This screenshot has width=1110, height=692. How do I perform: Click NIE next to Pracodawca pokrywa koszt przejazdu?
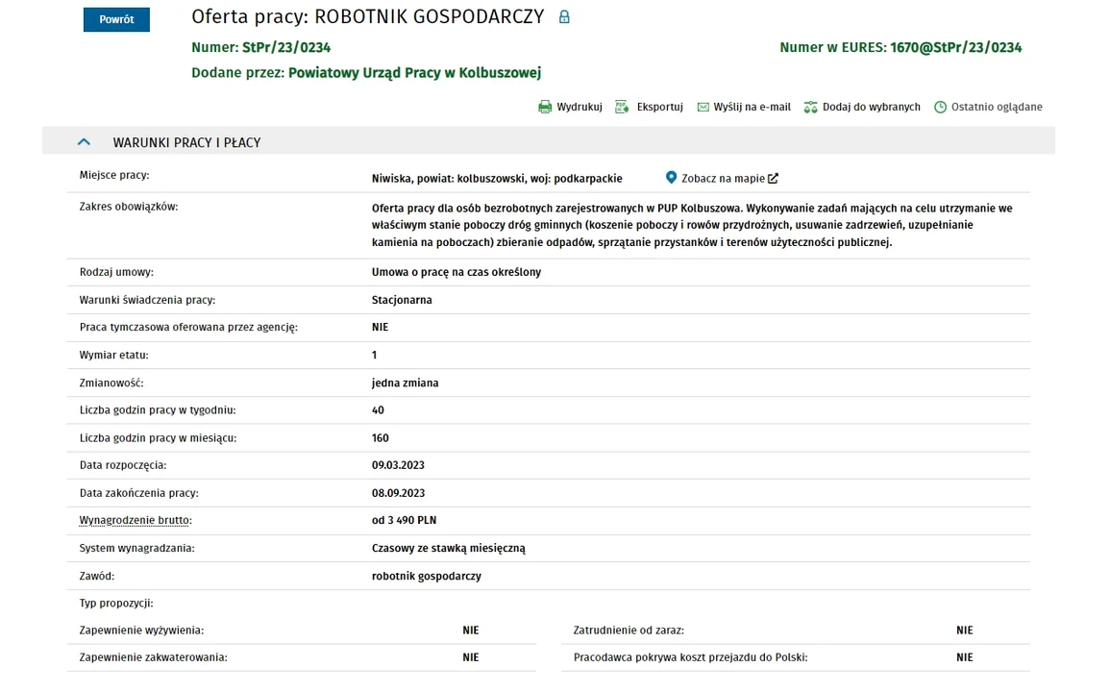(x=964, y=657)
